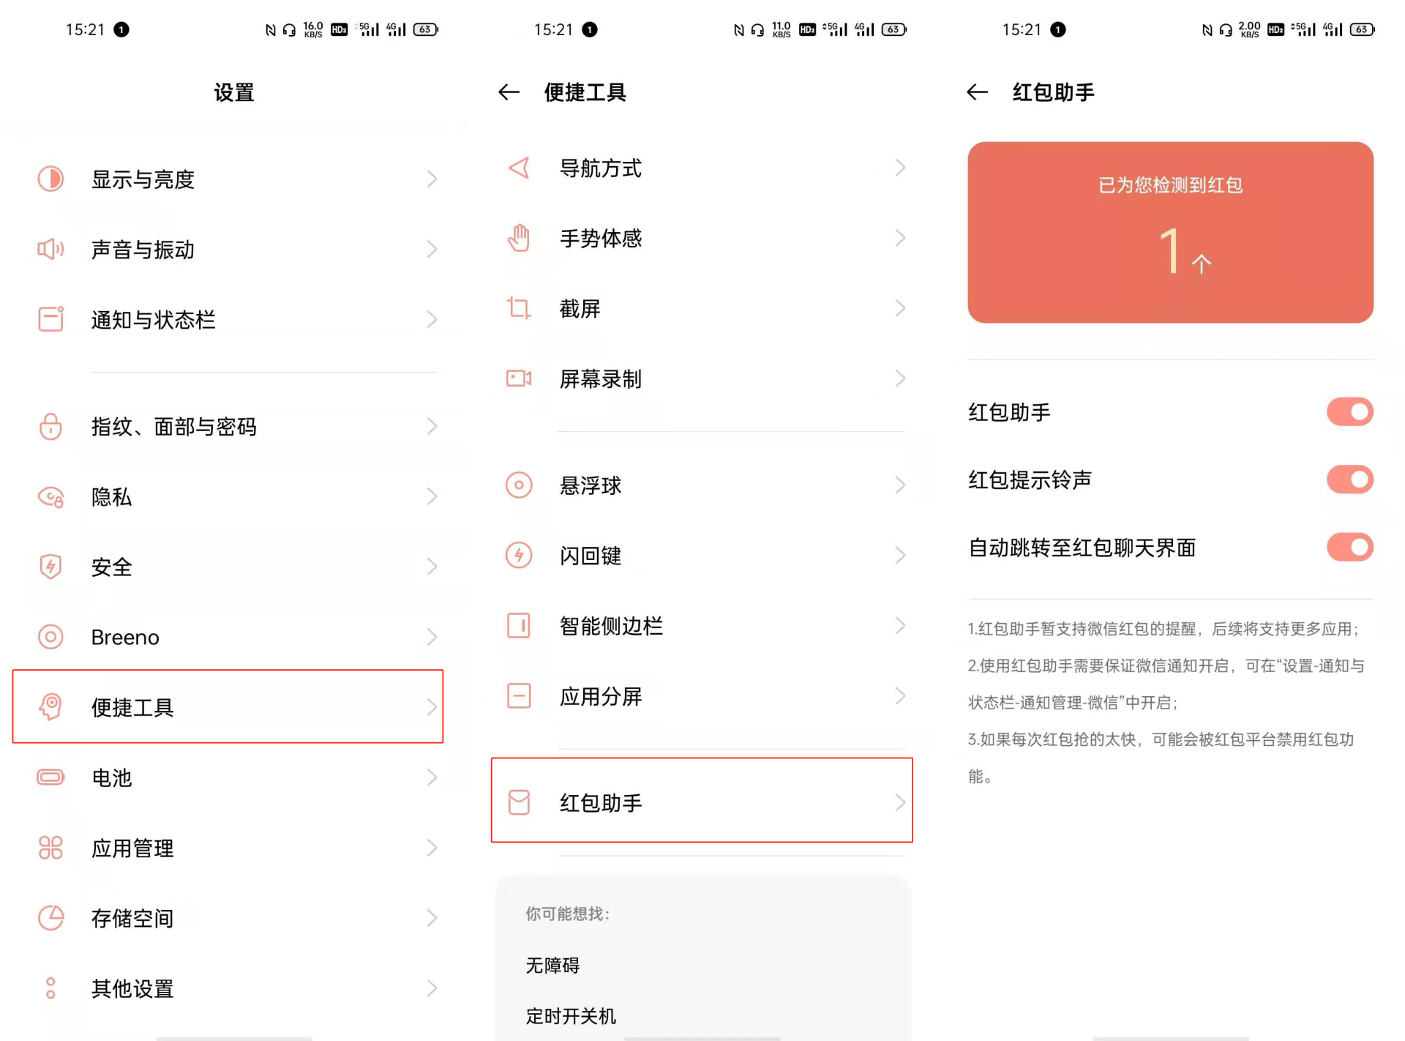Go back from the 红包助手 page

978,92
